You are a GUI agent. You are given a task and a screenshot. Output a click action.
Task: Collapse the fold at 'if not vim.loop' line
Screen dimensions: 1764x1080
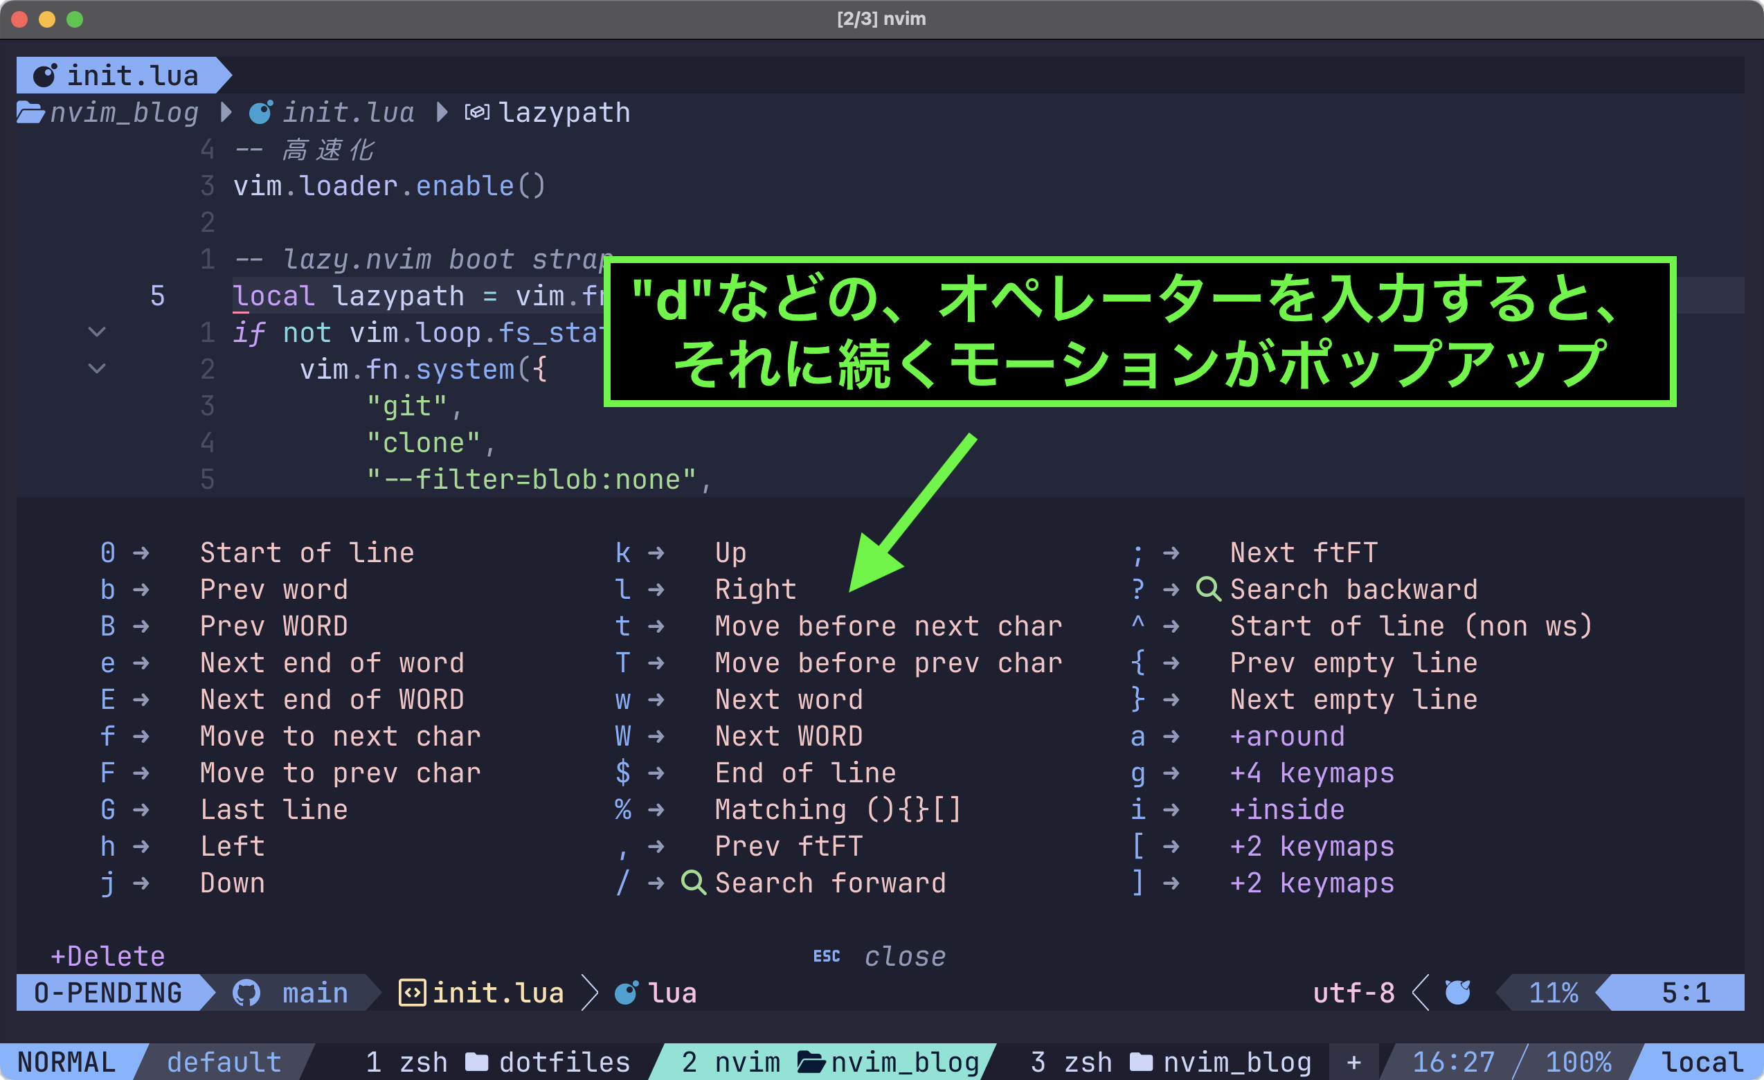click(x=97, y=332)
